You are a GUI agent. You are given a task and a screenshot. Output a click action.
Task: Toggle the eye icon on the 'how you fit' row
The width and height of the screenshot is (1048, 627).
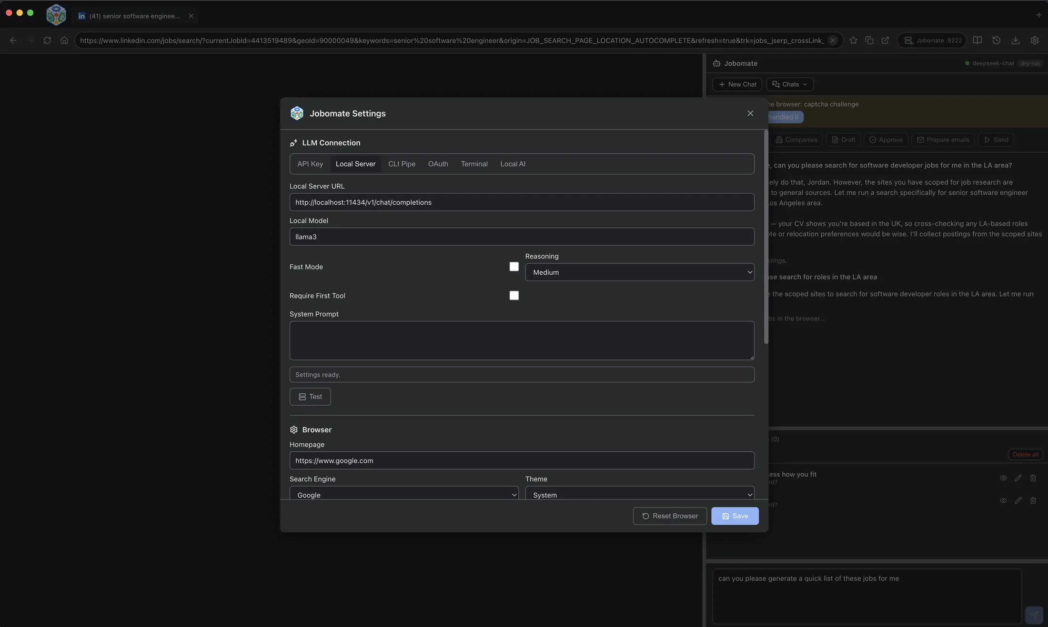1003,478
